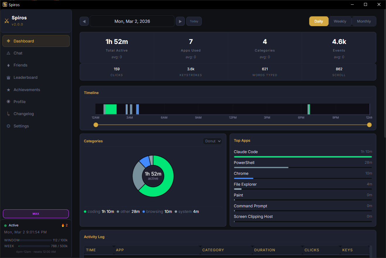Click the Spiros crossed swords logo
386x258 pixels.
(x=7, y=21)
